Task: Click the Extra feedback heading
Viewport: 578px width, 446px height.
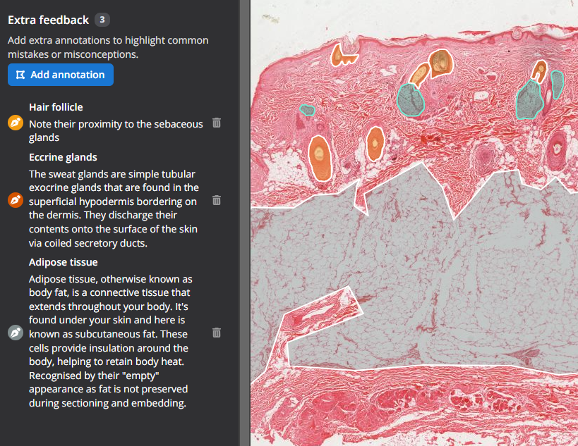Action: coord(48,20)
